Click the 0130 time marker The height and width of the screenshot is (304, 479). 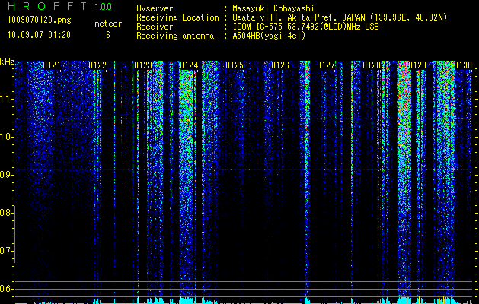point(463,65)
